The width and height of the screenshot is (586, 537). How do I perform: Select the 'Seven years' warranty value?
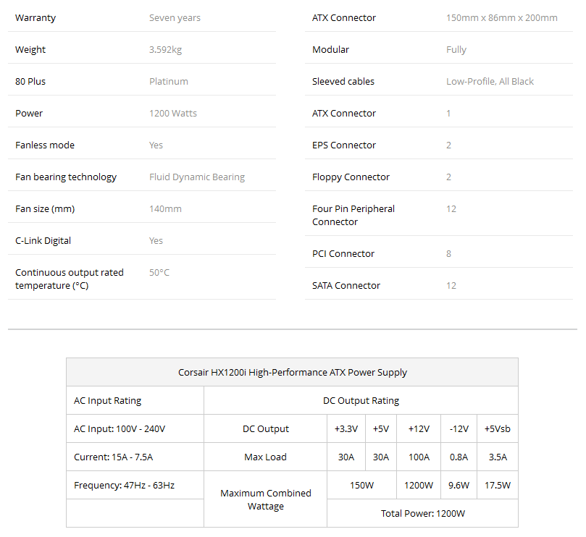[x=173, y=17]
